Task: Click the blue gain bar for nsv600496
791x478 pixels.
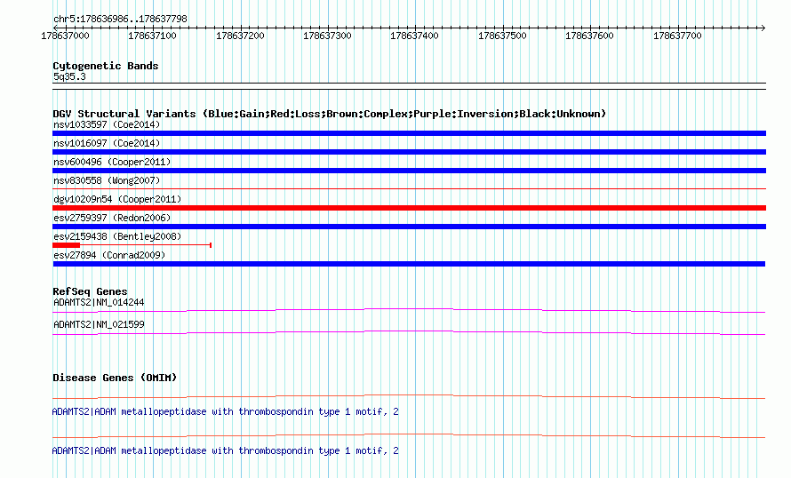Action: pos(409,171)
